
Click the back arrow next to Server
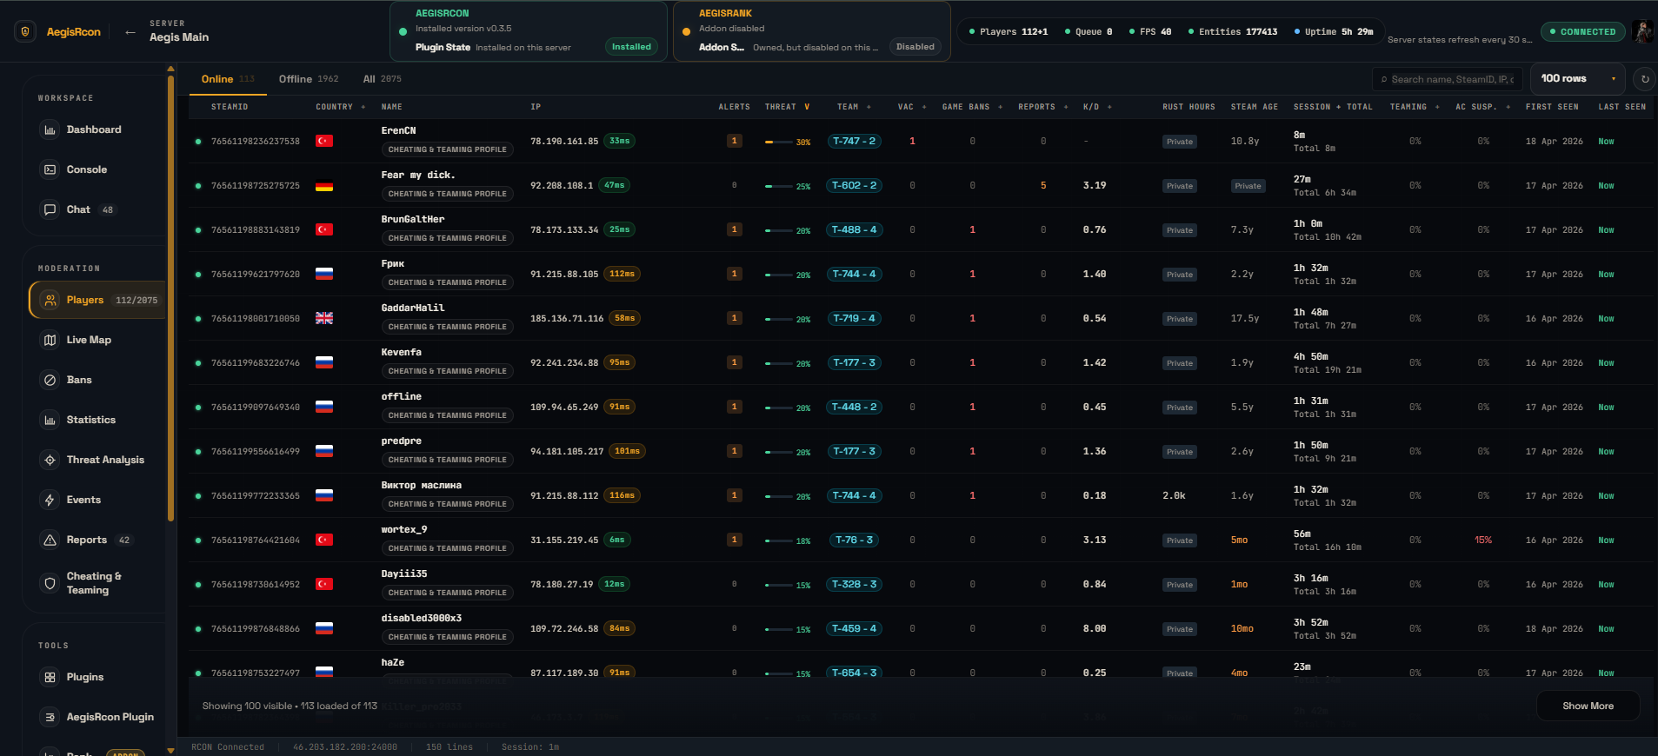130,32
